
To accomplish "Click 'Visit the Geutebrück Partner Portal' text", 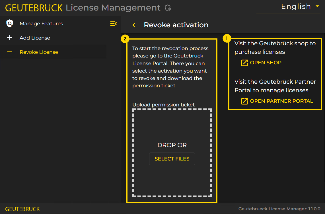I will [275, 86].
